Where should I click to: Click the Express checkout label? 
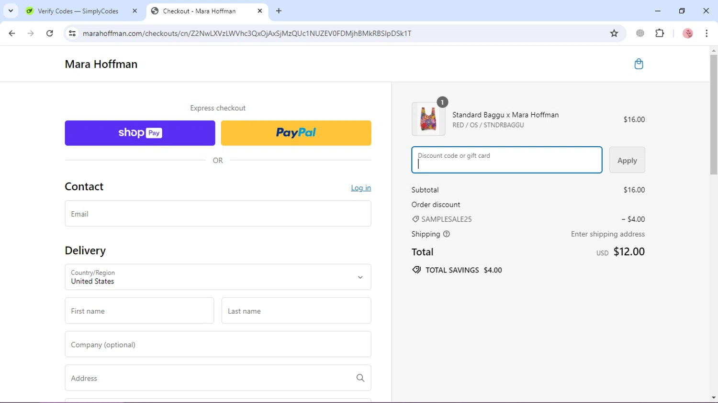tap(218, 108)
